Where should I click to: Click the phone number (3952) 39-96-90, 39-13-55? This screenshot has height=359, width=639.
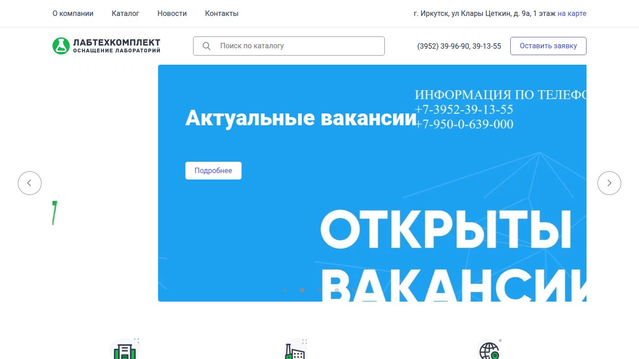459,46
